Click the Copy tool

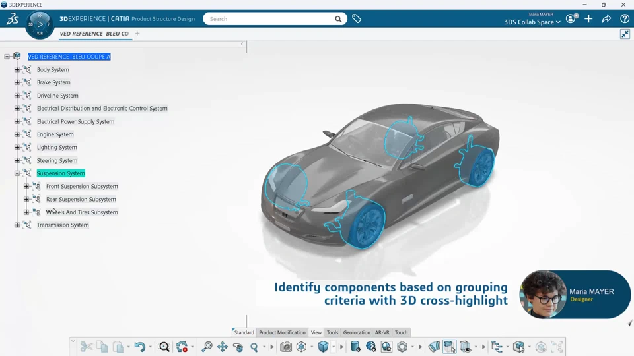click(102, 347)
